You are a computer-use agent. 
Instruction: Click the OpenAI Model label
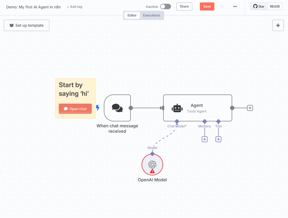pyautogui.click(x=152, y=180)
